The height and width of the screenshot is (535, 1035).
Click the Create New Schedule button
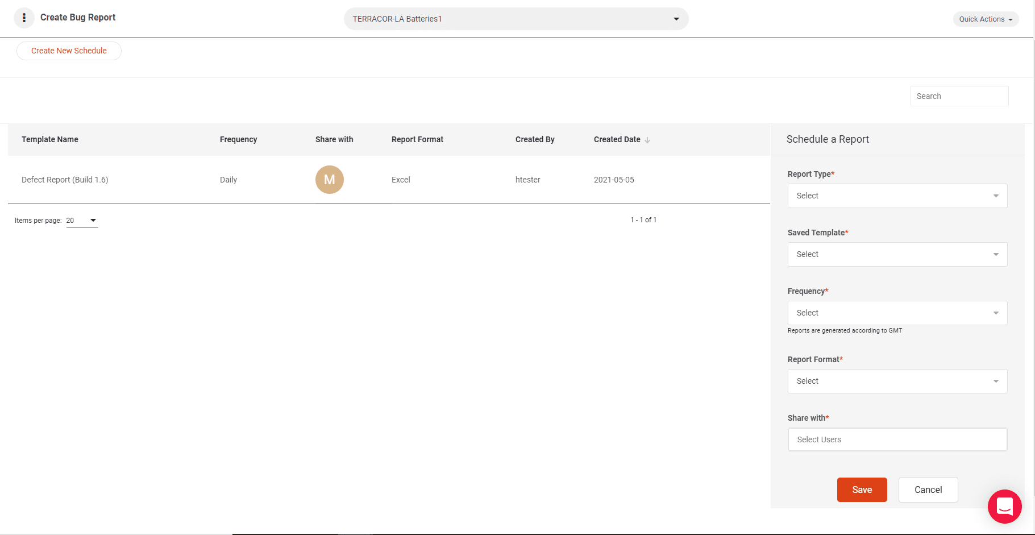(69, 51)
